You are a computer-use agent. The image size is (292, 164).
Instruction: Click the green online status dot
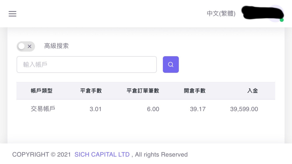[x=282, y=20]
